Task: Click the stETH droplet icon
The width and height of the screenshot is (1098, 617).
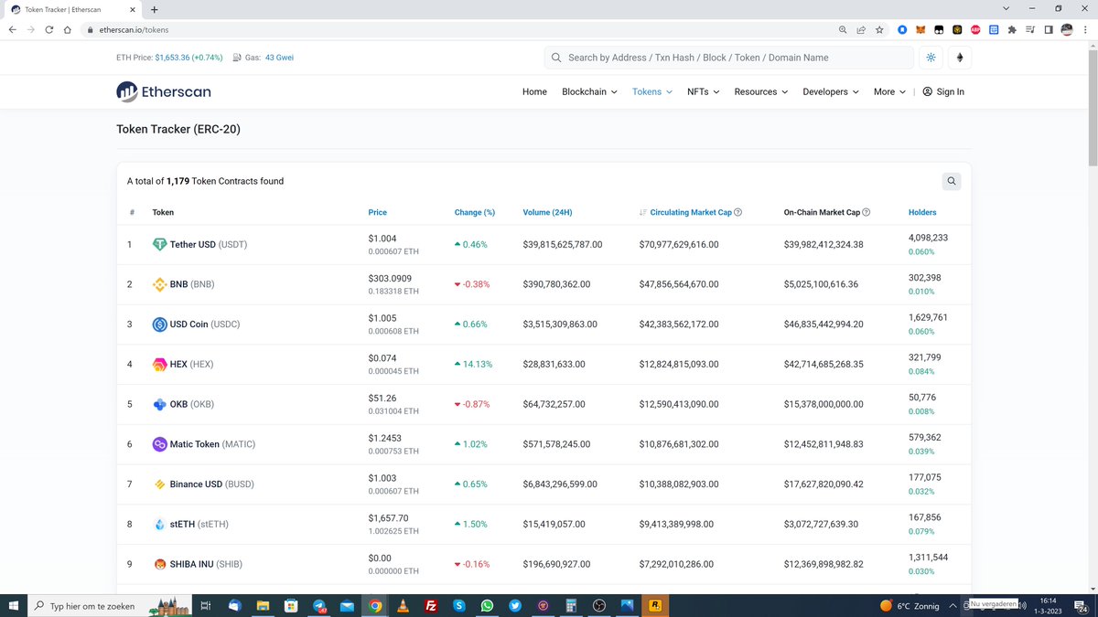Action: pos(159,525)
